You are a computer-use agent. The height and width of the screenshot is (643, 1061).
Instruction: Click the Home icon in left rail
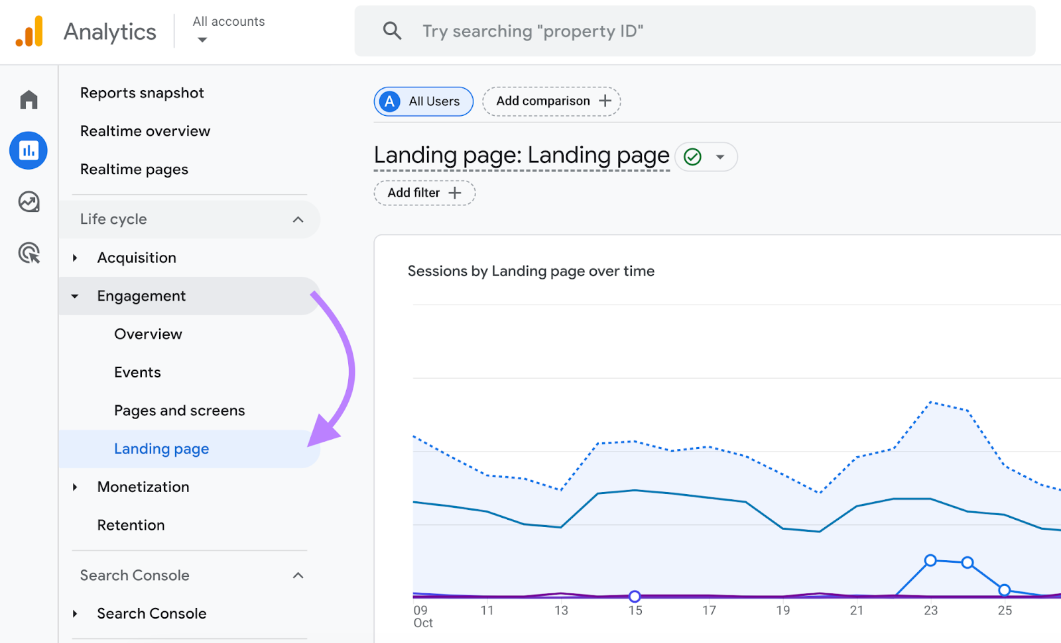29,99
